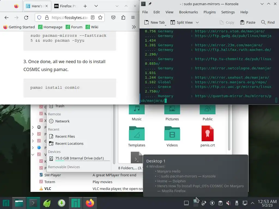Viewport: 279px width, 209px height.
Task: Click the padlock site-info icon in Firefox
Action: [x=47, y=17]
